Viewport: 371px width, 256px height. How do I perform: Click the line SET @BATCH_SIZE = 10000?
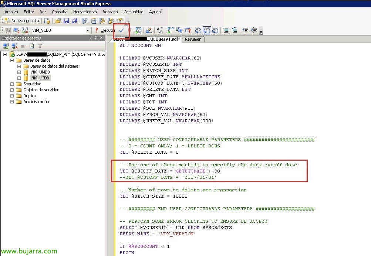point(154,196)
